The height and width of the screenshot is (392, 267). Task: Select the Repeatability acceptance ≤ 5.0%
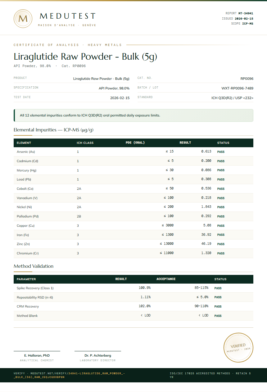(x=202, y=297)
